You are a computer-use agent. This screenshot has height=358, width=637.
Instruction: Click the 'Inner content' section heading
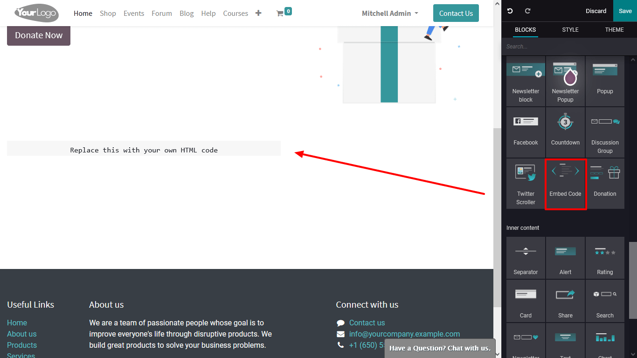click(x=523, y=228)
